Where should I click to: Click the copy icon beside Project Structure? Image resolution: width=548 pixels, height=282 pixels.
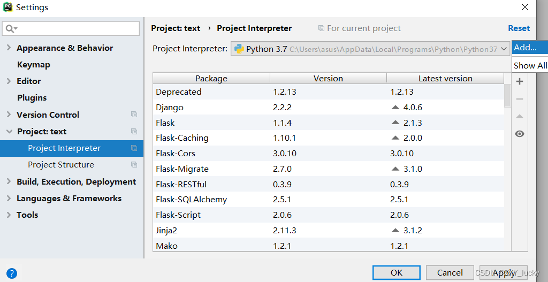coord(134,165)
